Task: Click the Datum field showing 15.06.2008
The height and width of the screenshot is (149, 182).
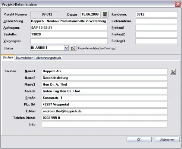Action: tap(91, 15)
